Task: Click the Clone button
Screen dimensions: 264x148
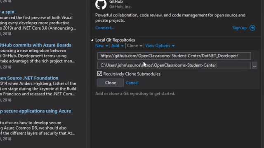Action: [111, 83]
